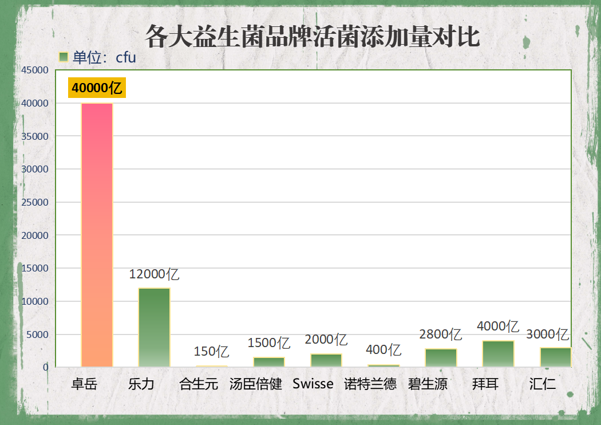601x425 pixels.
Task: Click the green legend swatch beside 单位：cfu
Action: (x=64, y=57)
